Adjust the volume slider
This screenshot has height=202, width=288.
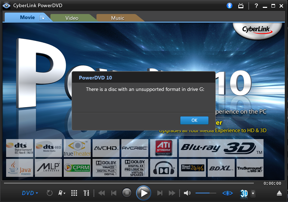coord(206,193)
